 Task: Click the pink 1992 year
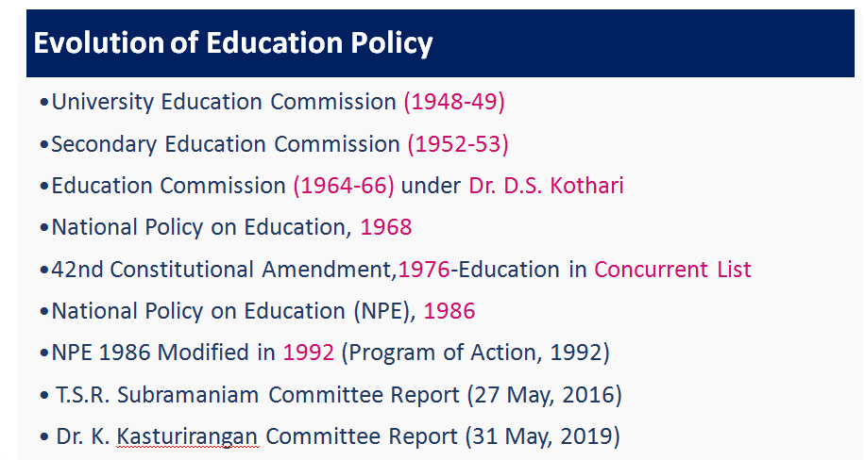(309, 353)
